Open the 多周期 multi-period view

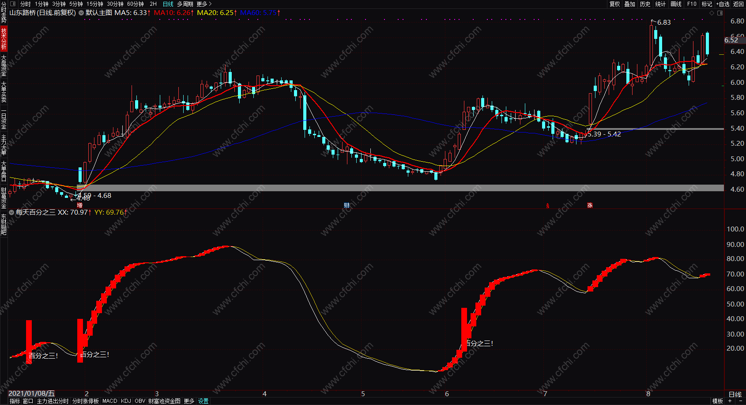[185, 4]
